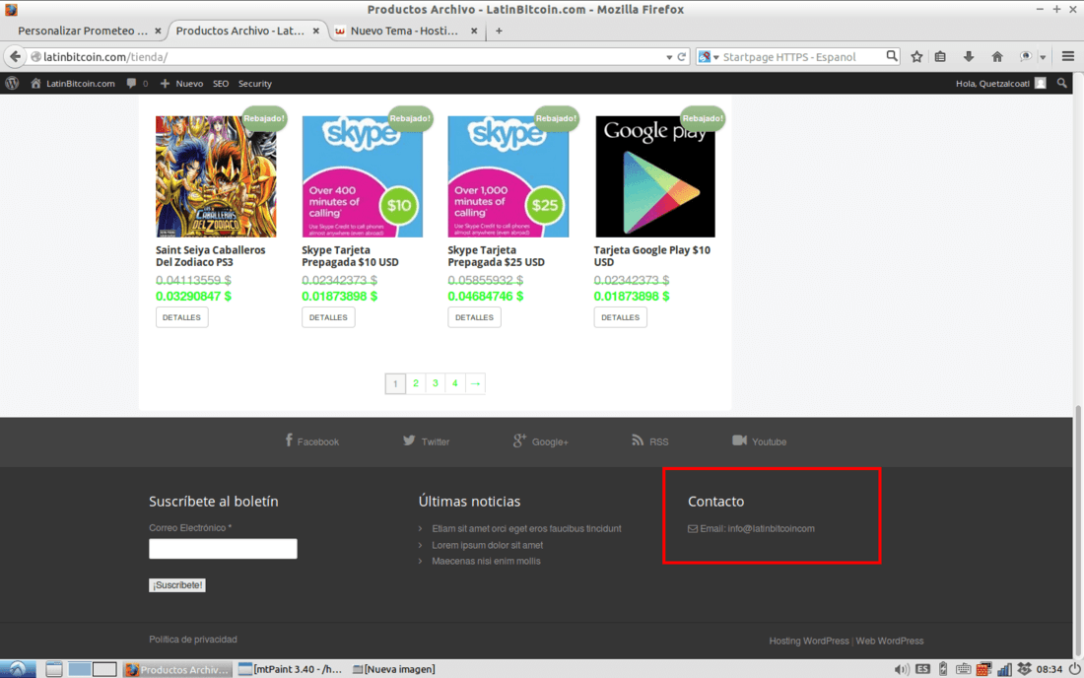Close the Nuevo Tema tab
Image resolution: width=1084 pixels, height=678 pixels.
pyautogui.click(x=474, y=32)
